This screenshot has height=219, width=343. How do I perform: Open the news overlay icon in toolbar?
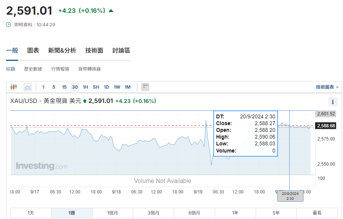click(x=145, y=87)
